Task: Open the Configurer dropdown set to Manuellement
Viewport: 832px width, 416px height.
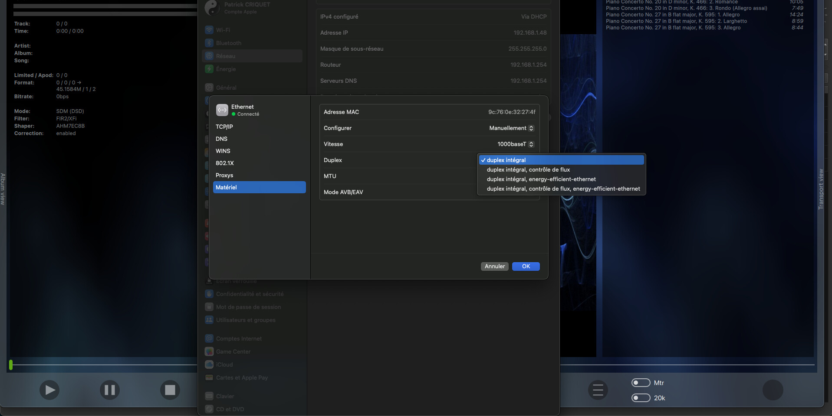Action: [511, 128]
